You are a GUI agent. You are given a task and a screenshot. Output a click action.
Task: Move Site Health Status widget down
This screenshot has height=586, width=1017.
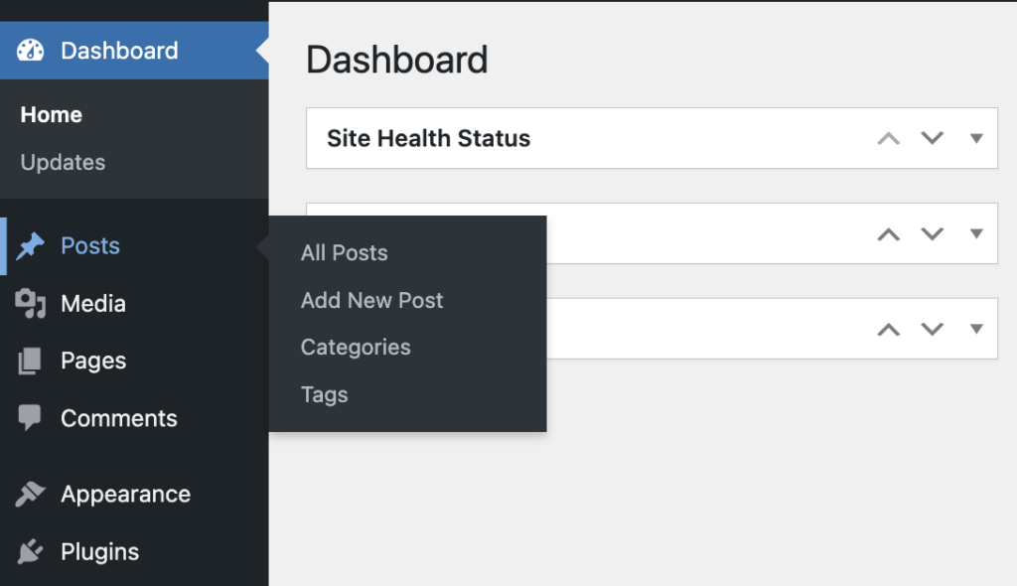point(932,138)
